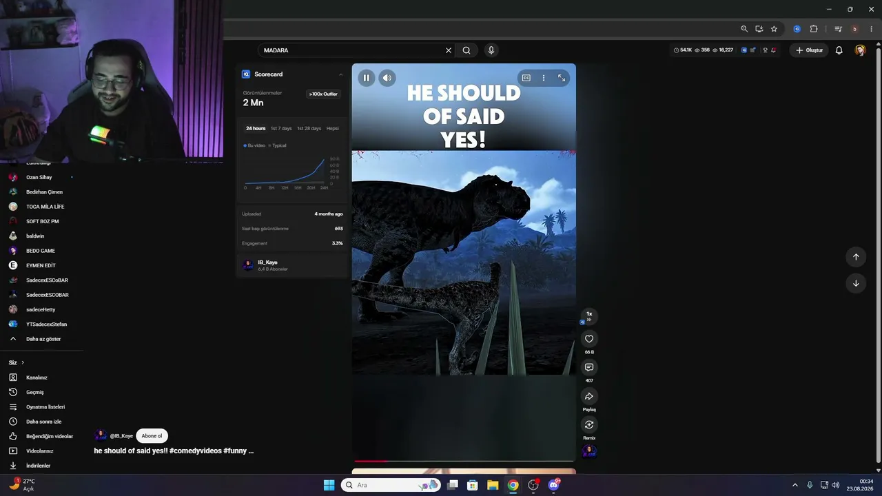The height and width of the screenshot is (496, 882).
Task: Switch to the 1st 7 days tab
Action: 281,128
